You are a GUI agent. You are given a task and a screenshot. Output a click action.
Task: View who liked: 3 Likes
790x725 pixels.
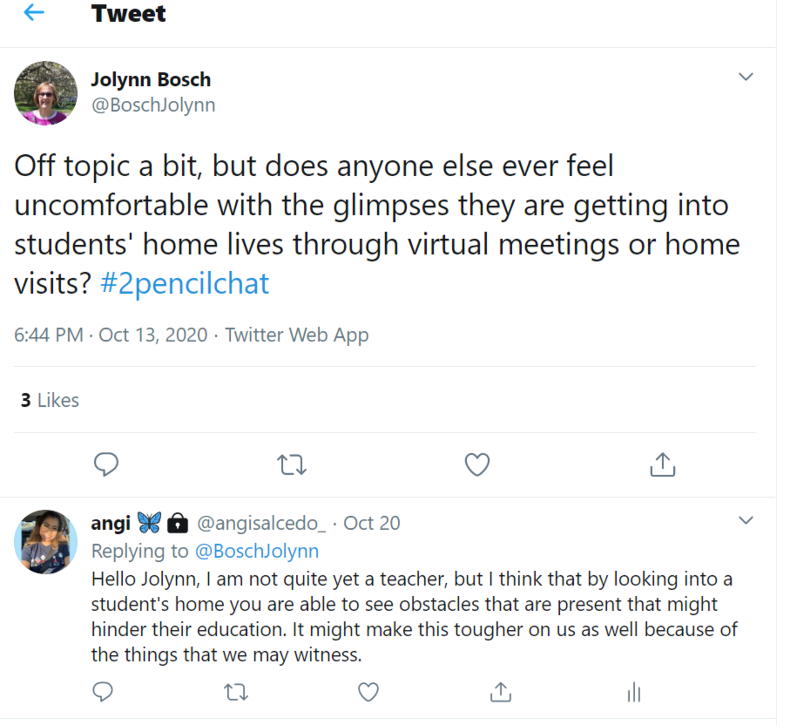click(50, 400)
